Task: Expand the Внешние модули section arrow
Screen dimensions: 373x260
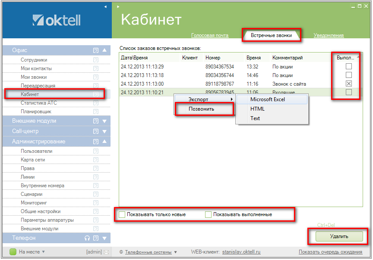Action: point(104,121)
